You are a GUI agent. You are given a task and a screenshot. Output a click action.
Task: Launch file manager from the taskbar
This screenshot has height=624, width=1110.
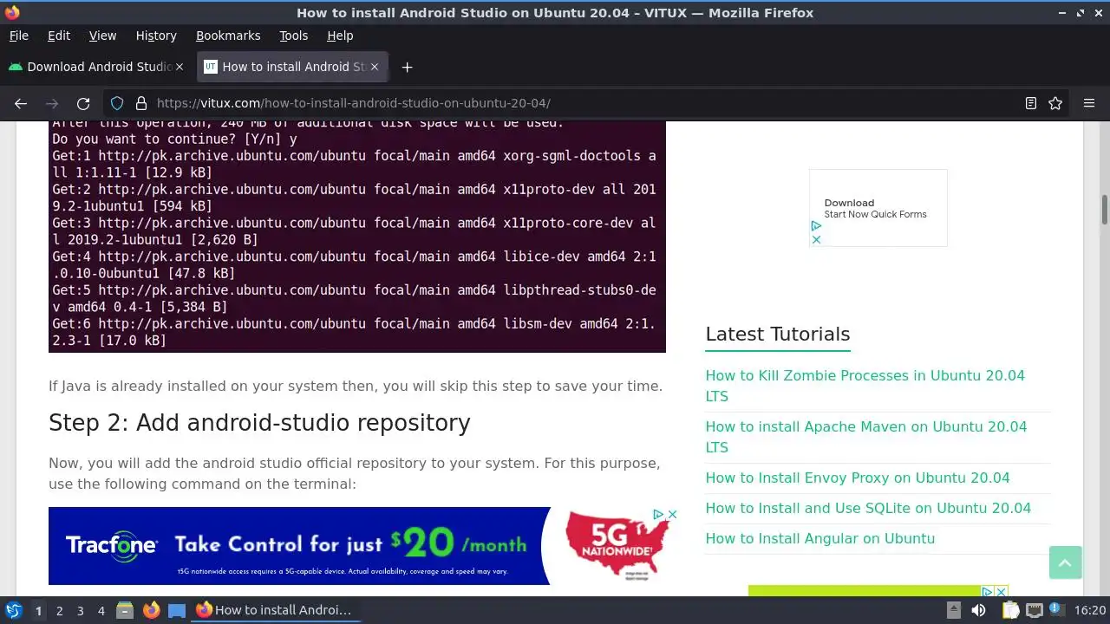[125, 610]
